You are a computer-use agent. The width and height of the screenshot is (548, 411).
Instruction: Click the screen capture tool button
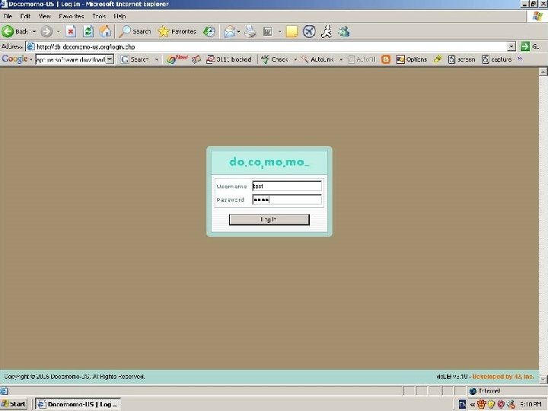[462, 59]
